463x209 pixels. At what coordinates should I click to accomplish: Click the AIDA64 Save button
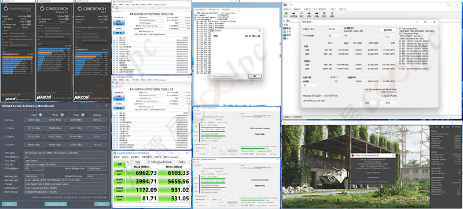pos(9,204)
